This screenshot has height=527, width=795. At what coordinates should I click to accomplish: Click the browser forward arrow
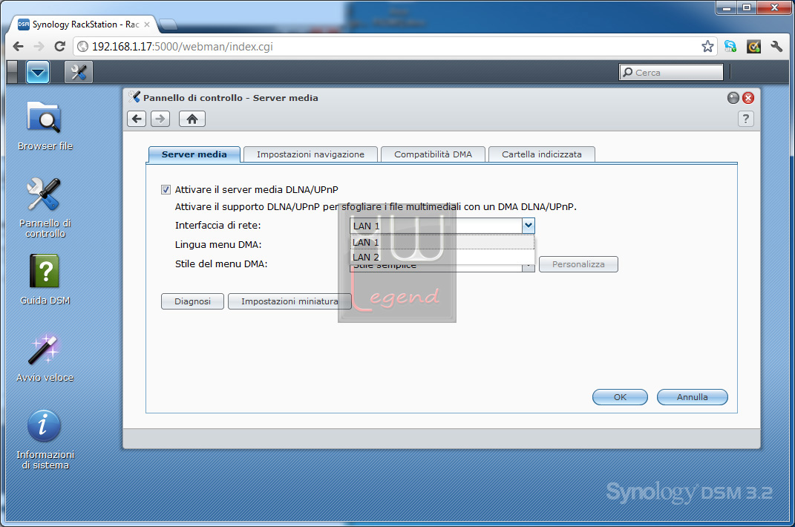39,47
